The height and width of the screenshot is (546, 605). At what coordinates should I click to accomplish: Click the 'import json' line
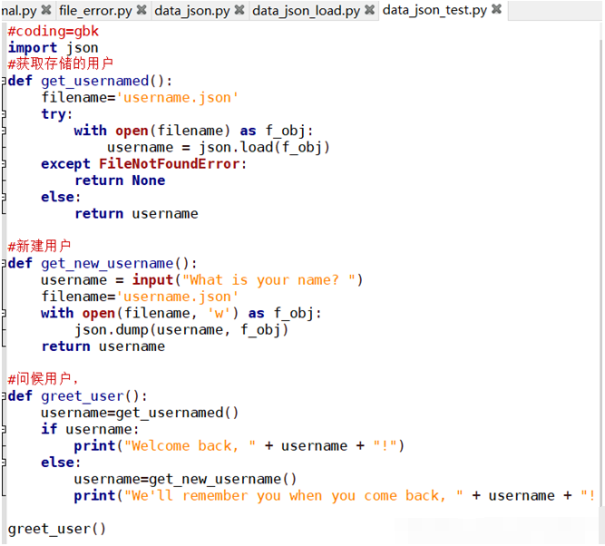(54, 48)
